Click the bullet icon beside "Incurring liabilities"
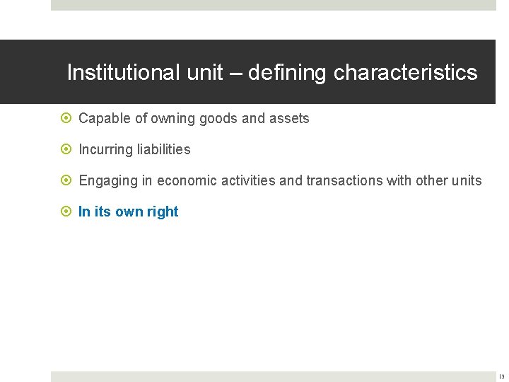 pos(66,149)
